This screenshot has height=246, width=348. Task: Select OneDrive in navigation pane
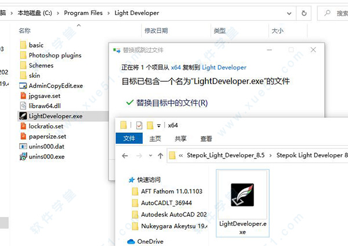coord(150,241)
